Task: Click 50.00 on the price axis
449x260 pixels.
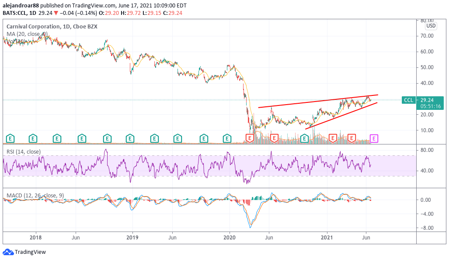Action: point(427,67)
